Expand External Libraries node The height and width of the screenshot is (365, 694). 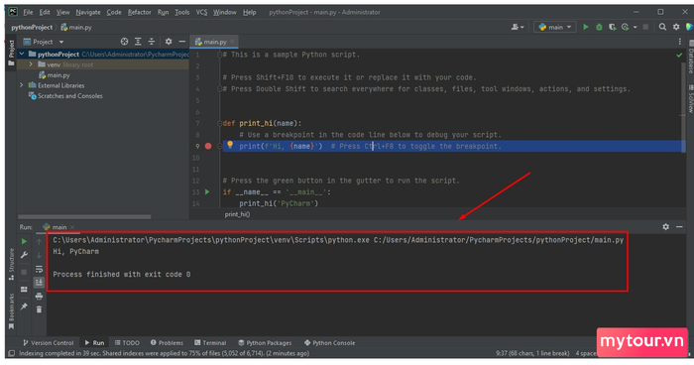point(21,85)
